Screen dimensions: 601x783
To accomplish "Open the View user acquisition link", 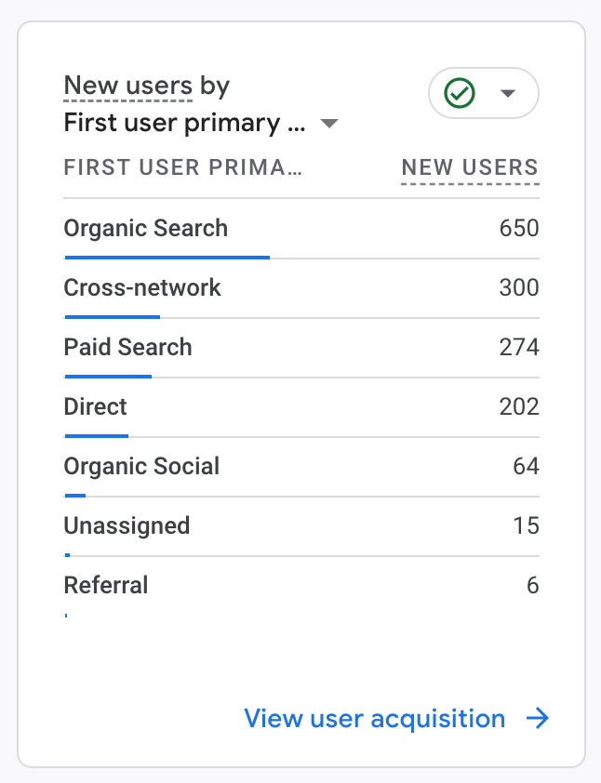I will (x=373, y=718).
